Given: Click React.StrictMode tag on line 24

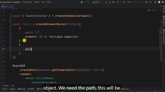Looking at the screenshot, I should click(x=39, y=78).
